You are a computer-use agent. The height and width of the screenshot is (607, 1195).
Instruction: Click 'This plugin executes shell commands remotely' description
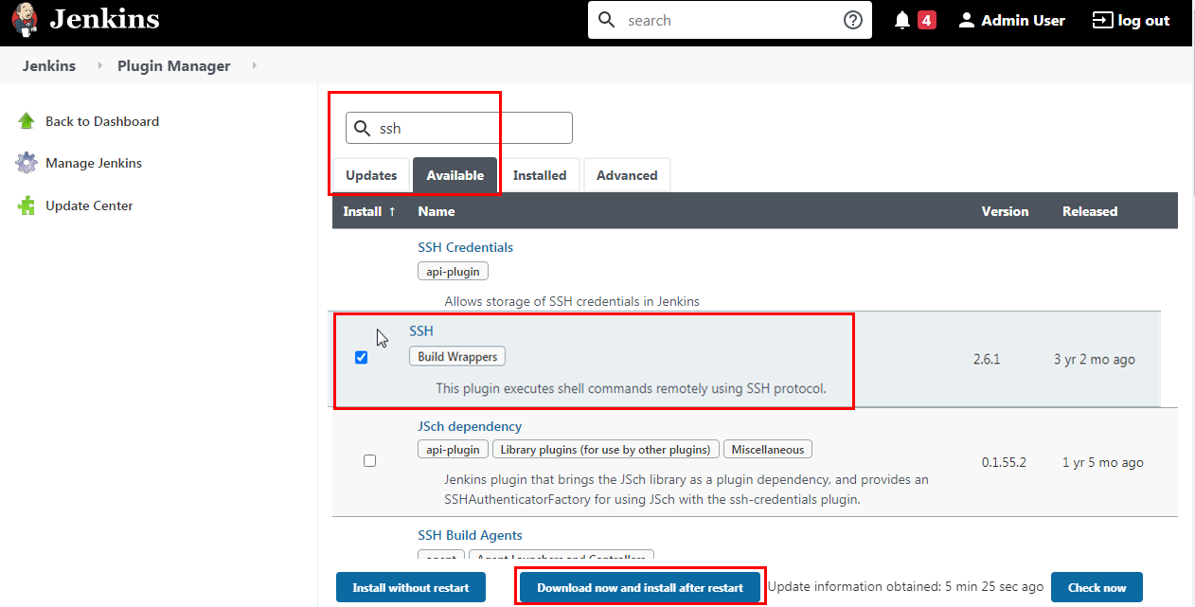pos(631,388)
